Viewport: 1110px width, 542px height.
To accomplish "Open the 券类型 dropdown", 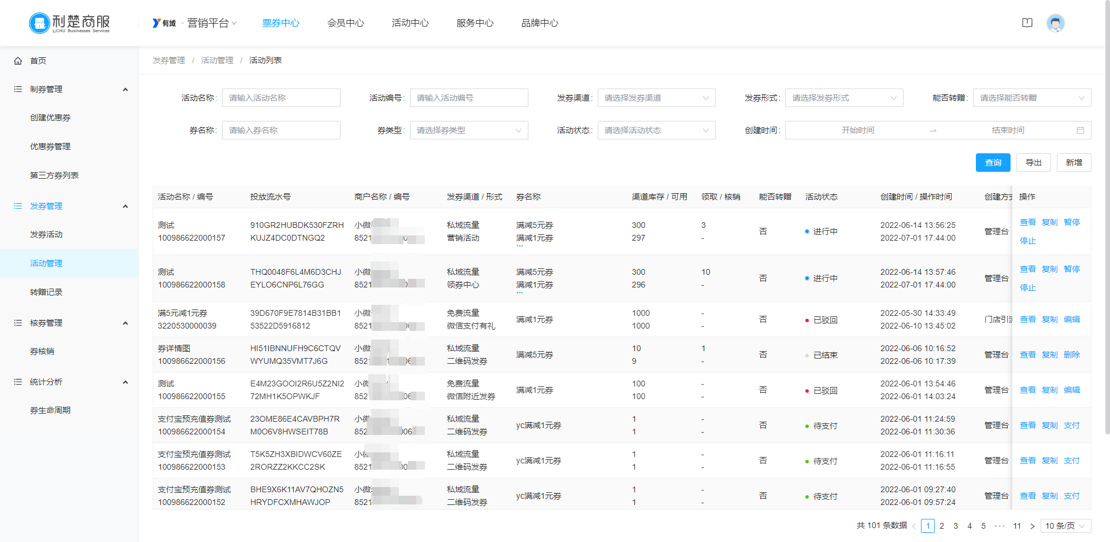I will pos(469,130).
